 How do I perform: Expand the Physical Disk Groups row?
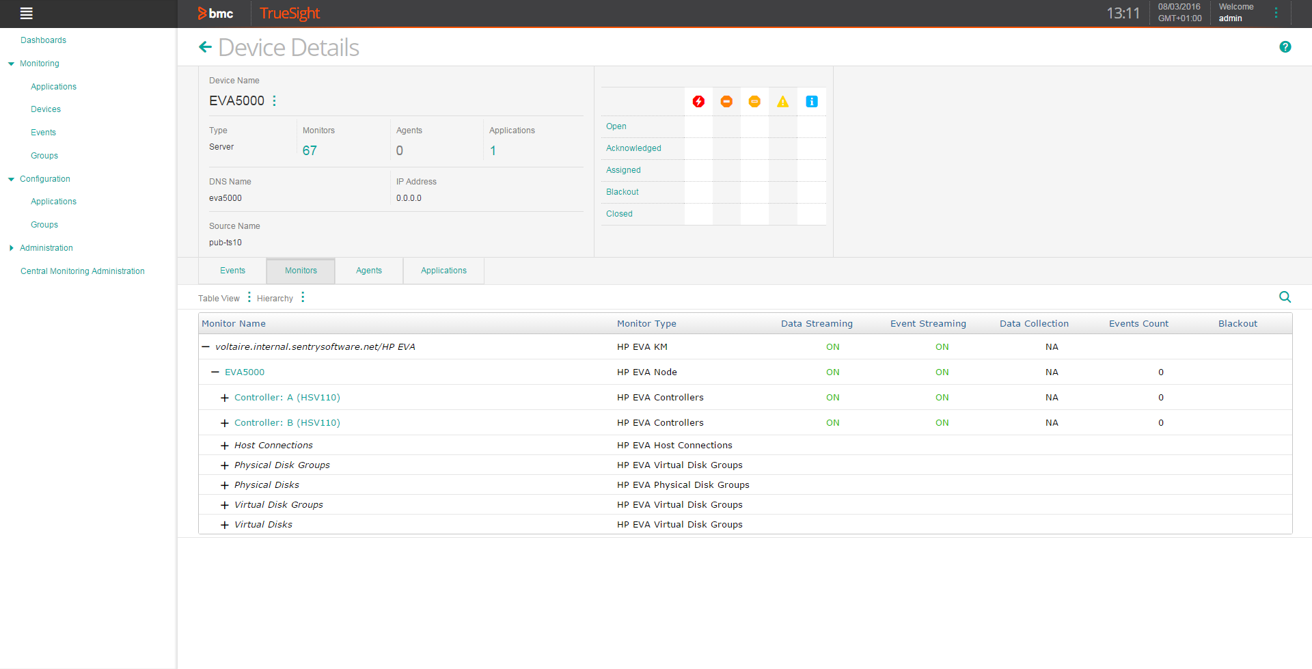[x=225, y=465]
